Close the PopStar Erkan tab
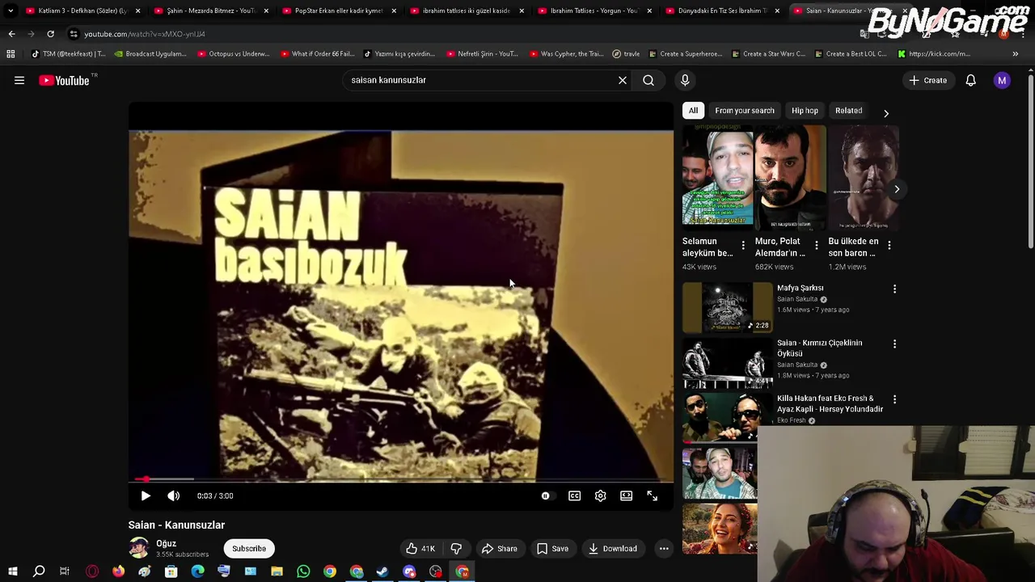Screen dimensions: 1035x582 (394, 11)
